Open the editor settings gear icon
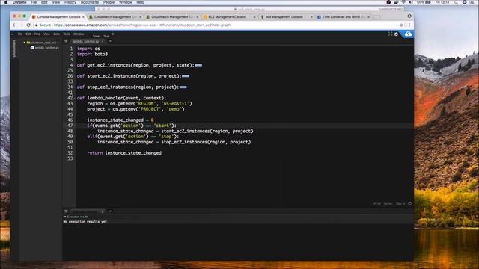The height and width of the screenshot is (269, 479). [396, 34]
